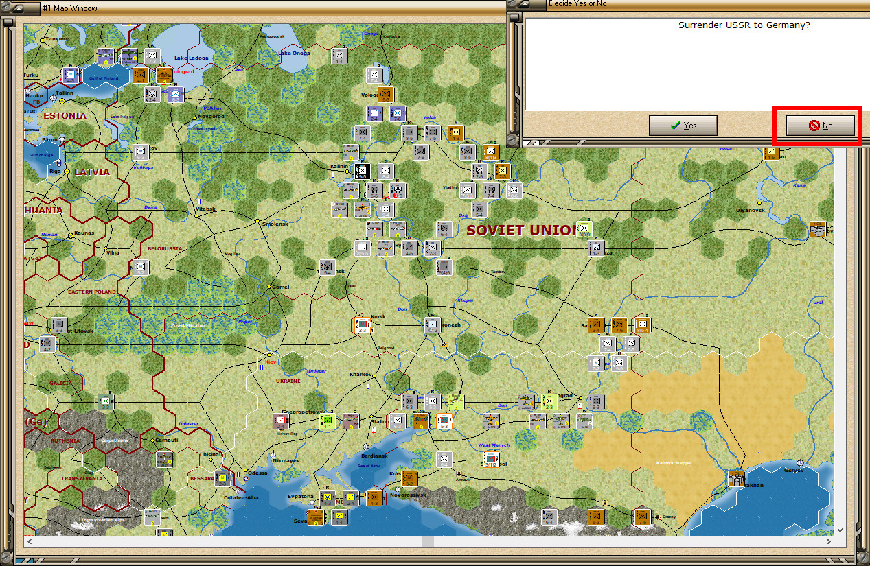
Task: Click the Nikolayev city label
Action: tap(286, 460)
